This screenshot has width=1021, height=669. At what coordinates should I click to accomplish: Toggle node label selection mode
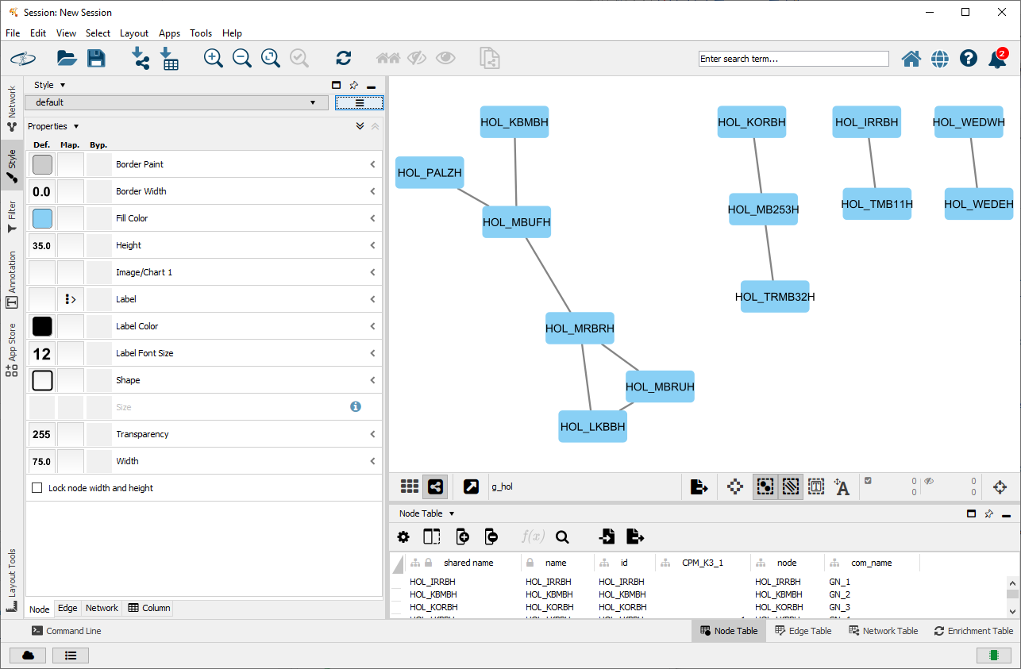pos(842,487)
